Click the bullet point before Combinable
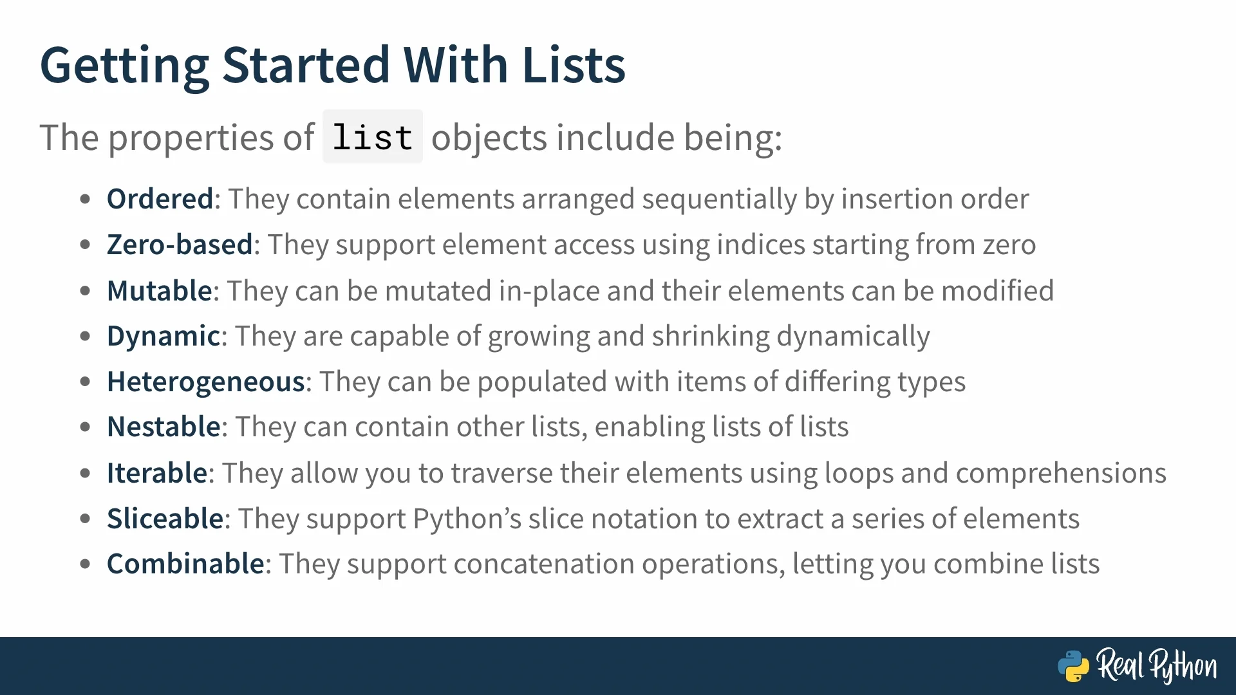Screen dimensions: 1236x695 [85, 564]
